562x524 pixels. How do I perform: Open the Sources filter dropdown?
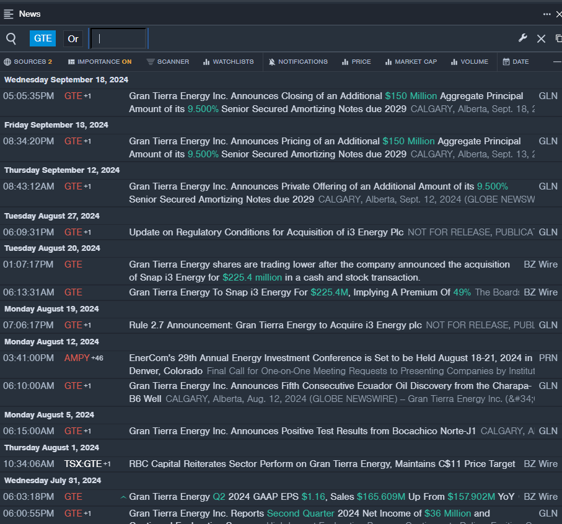pos(28,62)
